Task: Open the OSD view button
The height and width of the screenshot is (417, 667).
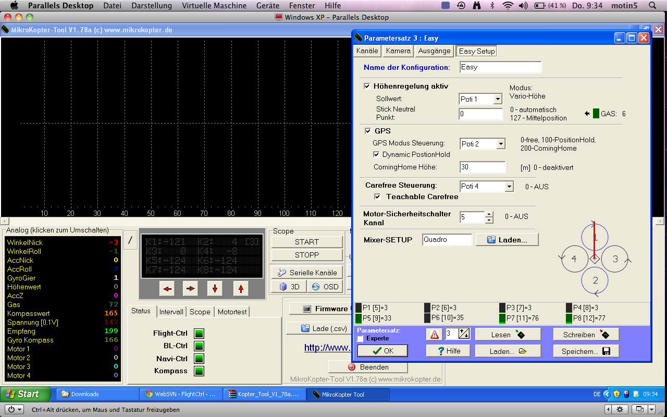Action: tap(325, 287)
